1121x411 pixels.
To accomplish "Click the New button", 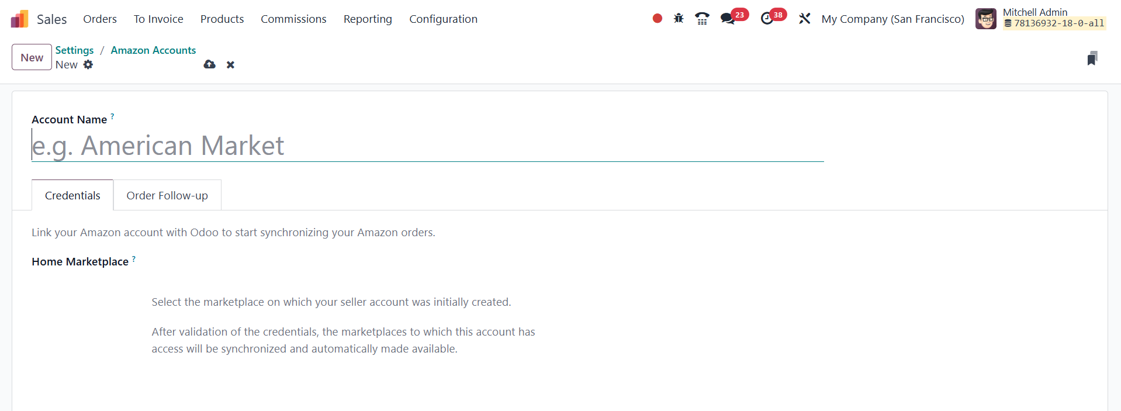I will coord(32,57).
